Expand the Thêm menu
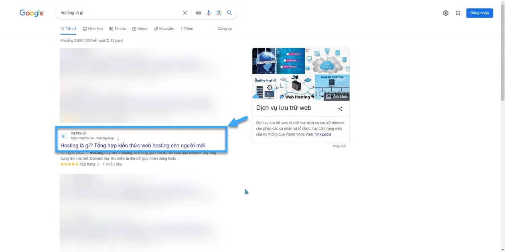505x252 pixels. coord(187,29)
